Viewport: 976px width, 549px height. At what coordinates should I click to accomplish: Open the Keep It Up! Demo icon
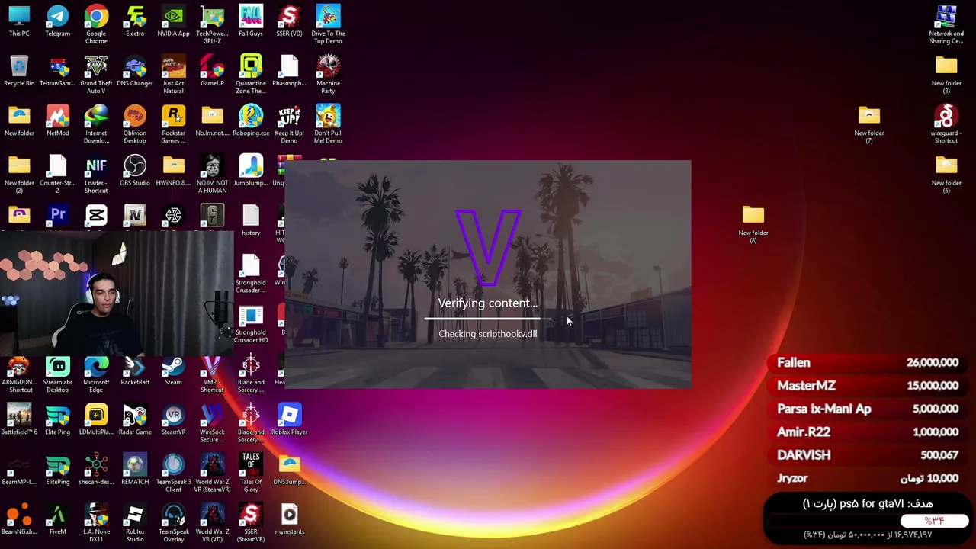coord(289,124)
